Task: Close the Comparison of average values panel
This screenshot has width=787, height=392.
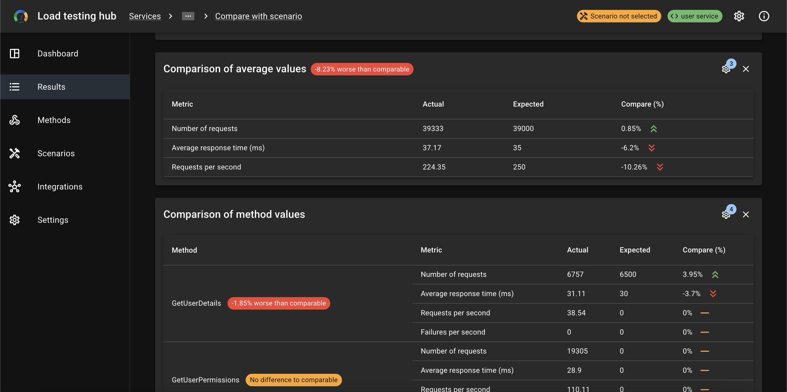Action: 746,69
